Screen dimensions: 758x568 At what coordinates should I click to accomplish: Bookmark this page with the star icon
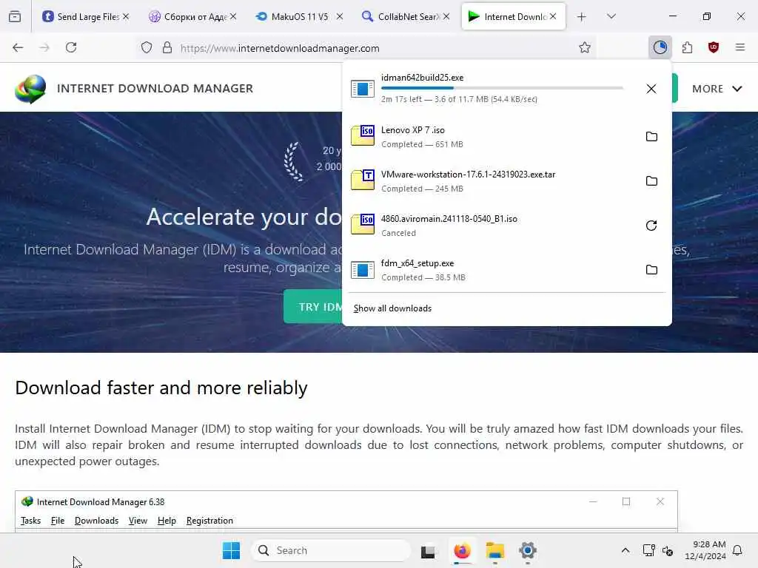click(585, 47)
